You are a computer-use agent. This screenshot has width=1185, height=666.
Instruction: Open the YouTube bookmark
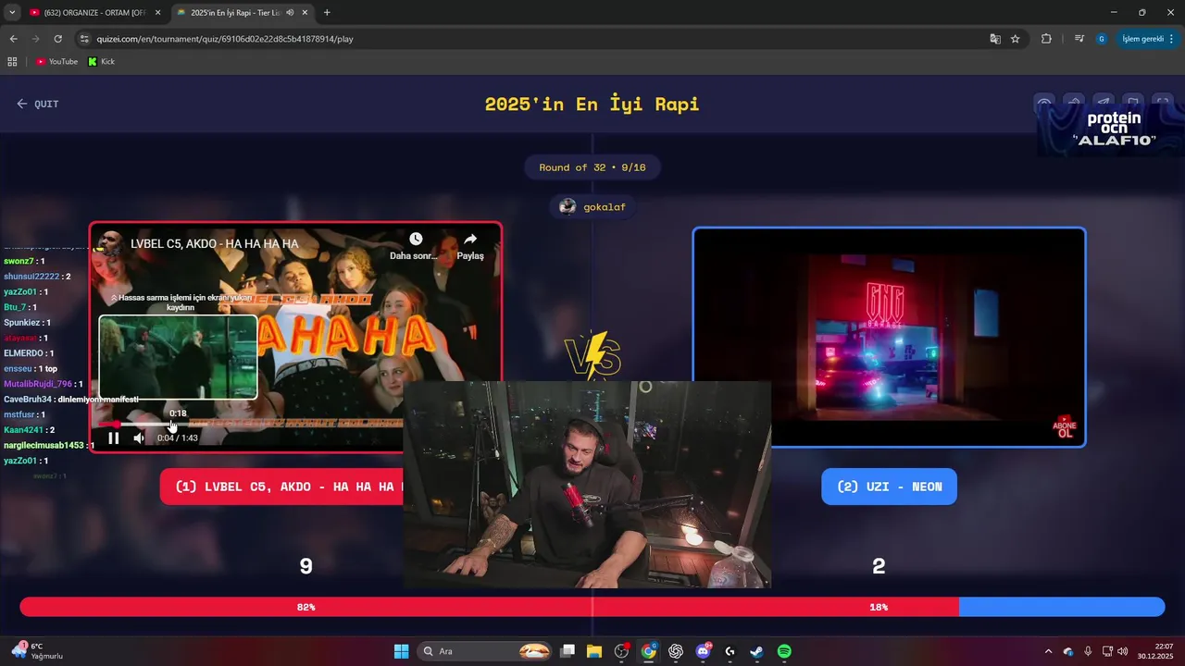click(x=56, y=62)
